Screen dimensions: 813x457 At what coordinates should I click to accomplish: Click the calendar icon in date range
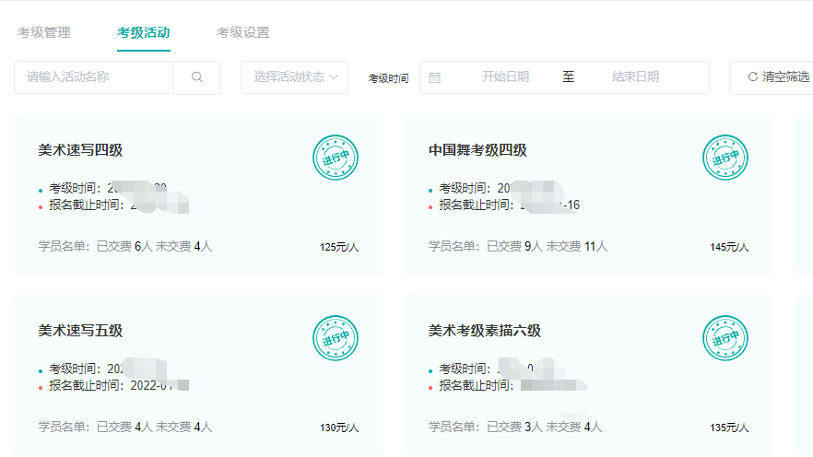435,77
